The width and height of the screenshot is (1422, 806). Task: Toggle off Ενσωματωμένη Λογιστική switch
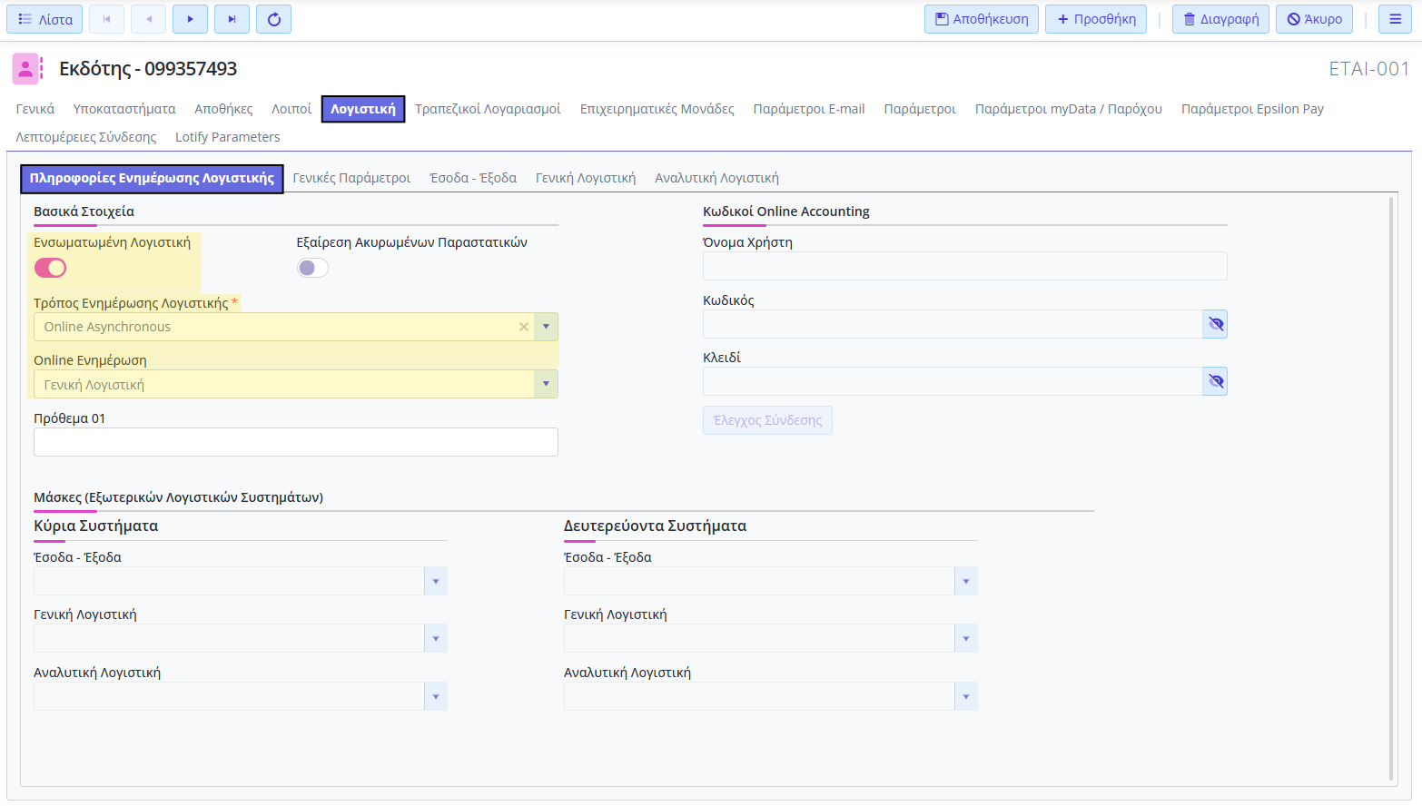point(51,268)
